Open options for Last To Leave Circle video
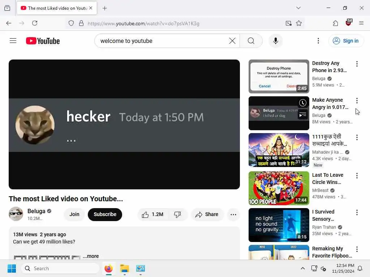The height and width of the screenshot is (277, 370). 357,176
